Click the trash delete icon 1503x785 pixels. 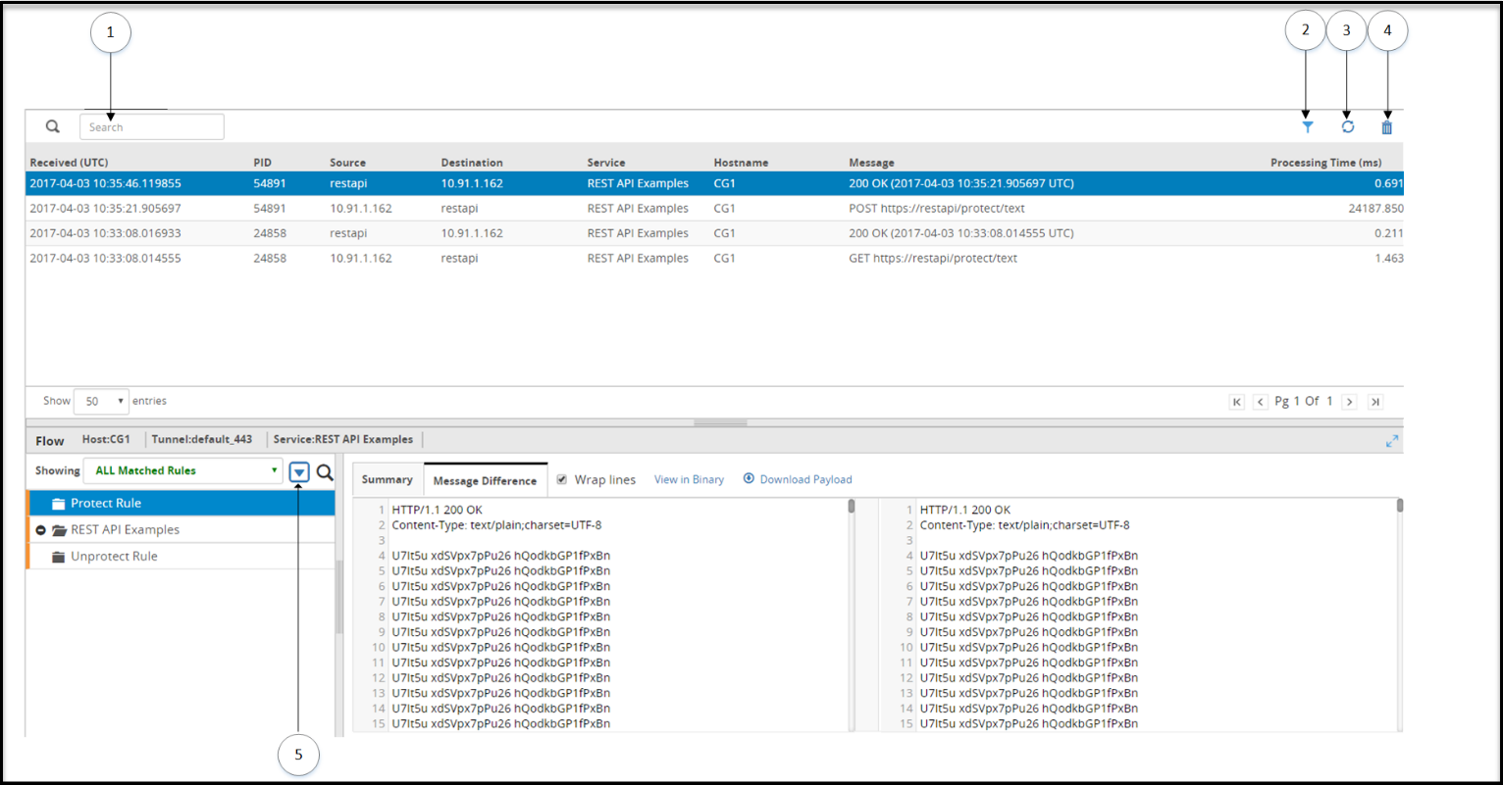point(1386,126)
